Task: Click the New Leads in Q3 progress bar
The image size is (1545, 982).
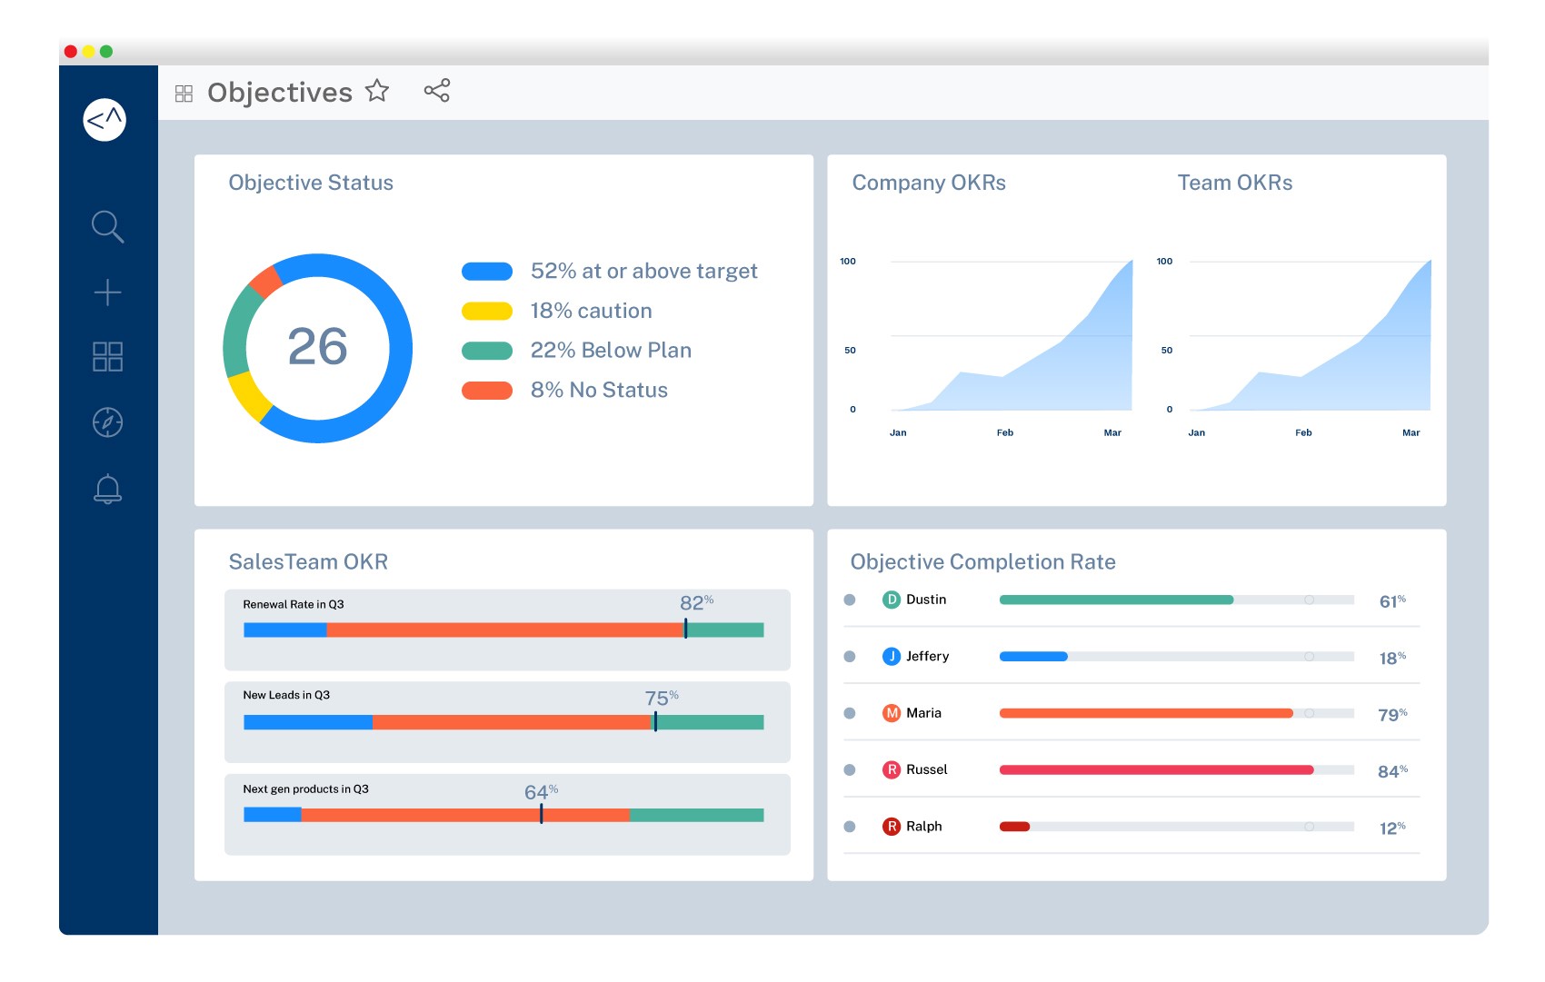Action: [503, 722]
